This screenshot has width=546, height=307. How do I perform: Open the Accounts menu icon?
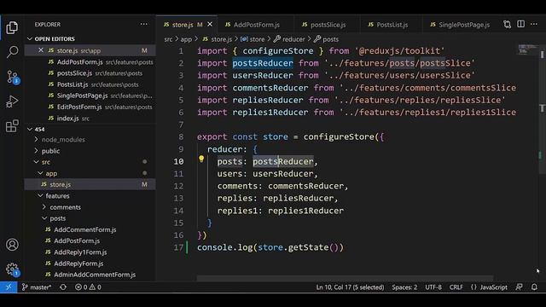12,245
